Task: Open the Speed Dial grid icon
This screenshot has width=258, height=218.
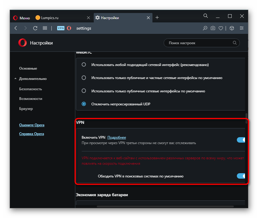Action: (45, 28)
